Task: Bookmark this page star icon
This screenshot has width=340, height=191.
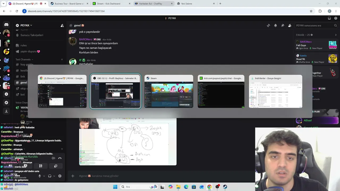Action: (x=311, y=11)
